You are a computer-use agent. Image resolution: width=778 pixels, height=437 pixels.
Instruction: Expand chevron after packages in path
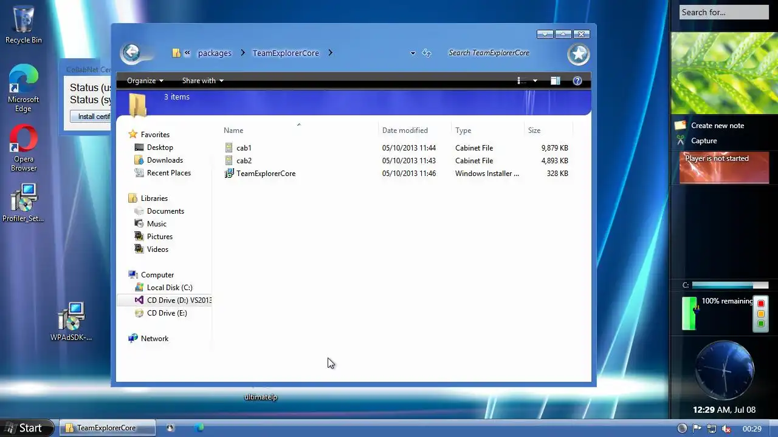pyautogui.click(x=243, y=53)
